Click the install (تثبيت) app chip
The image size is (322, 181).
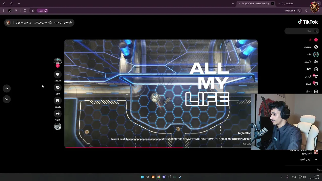tap(43, 11)
